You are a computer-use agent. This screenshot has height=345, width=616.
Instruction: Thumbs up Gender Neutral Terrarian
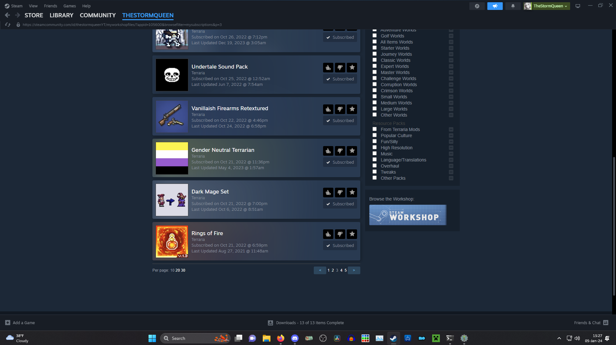pos(328,151)
